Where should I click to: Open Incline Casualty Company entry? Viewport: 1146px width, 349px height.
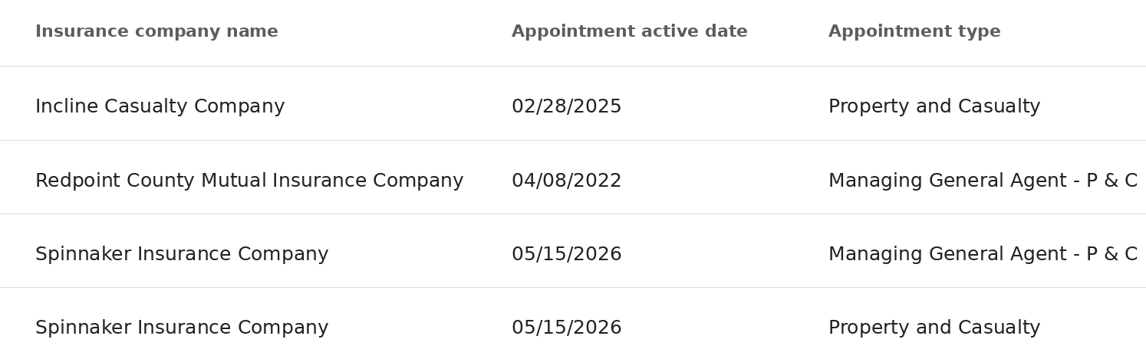pyautogui.click(x=160, y=107)
